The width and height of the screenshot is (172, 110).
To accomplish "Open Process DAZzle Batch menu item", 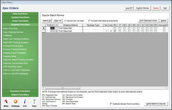I will (13, 46).
